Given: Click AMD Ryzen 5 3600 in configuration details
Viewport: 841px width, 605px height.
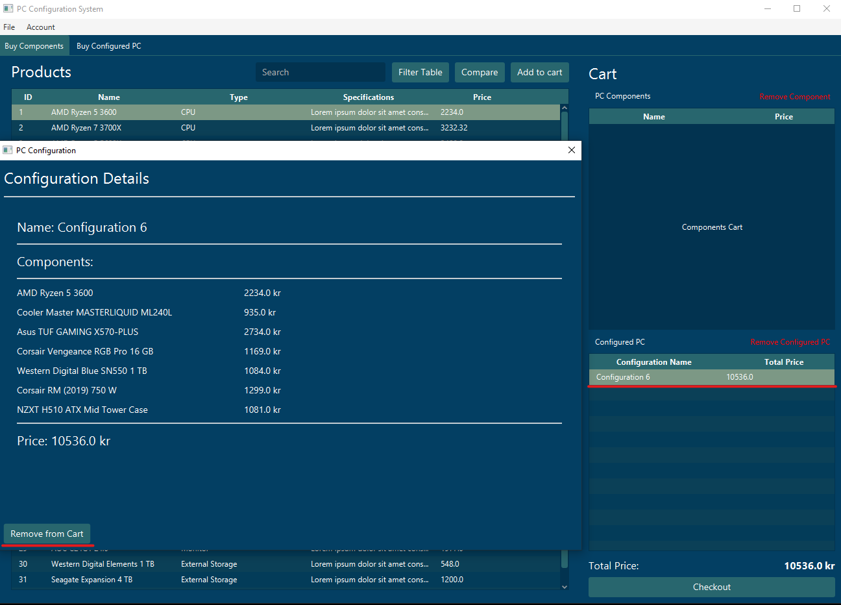Looking at the screenshot, I should click(55, 293).
